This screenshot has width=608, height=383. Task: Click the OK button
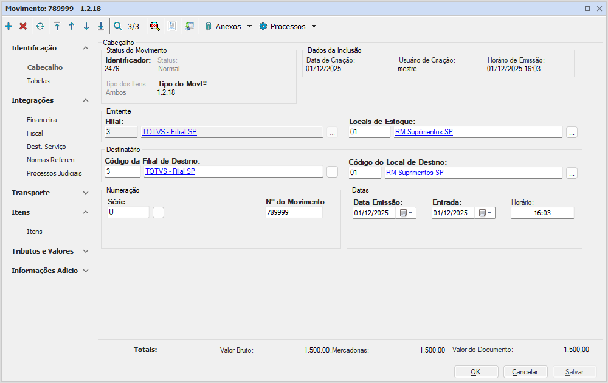[x=476, y=372]
